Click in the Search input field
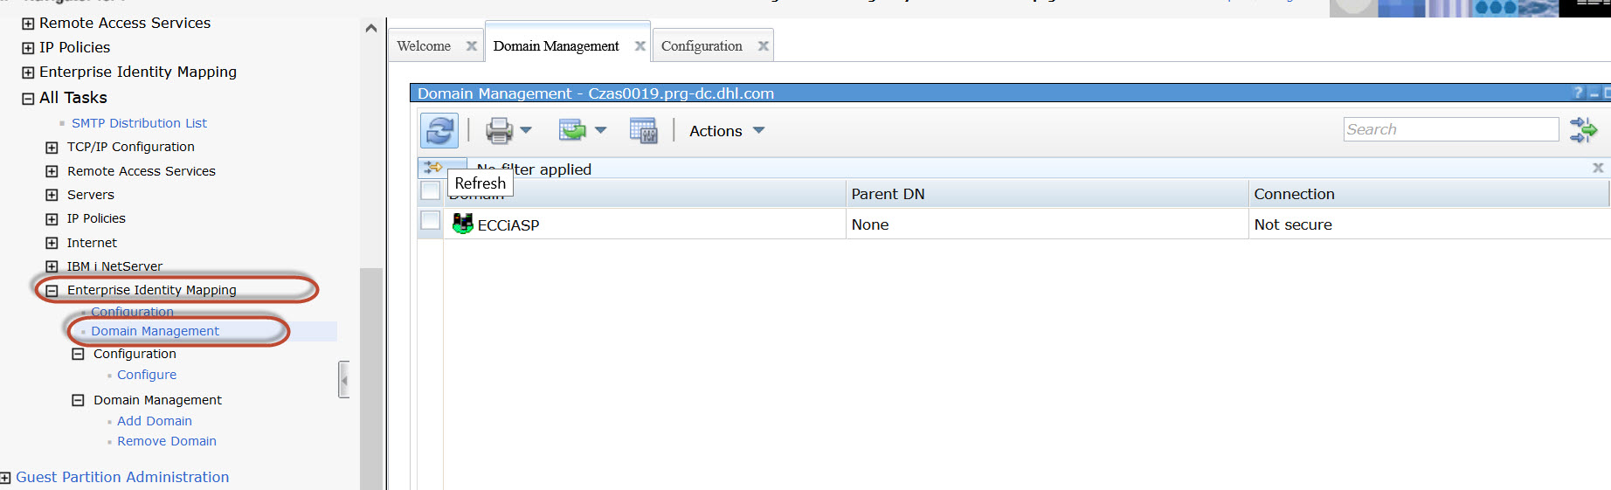 tap(1450, 129)
